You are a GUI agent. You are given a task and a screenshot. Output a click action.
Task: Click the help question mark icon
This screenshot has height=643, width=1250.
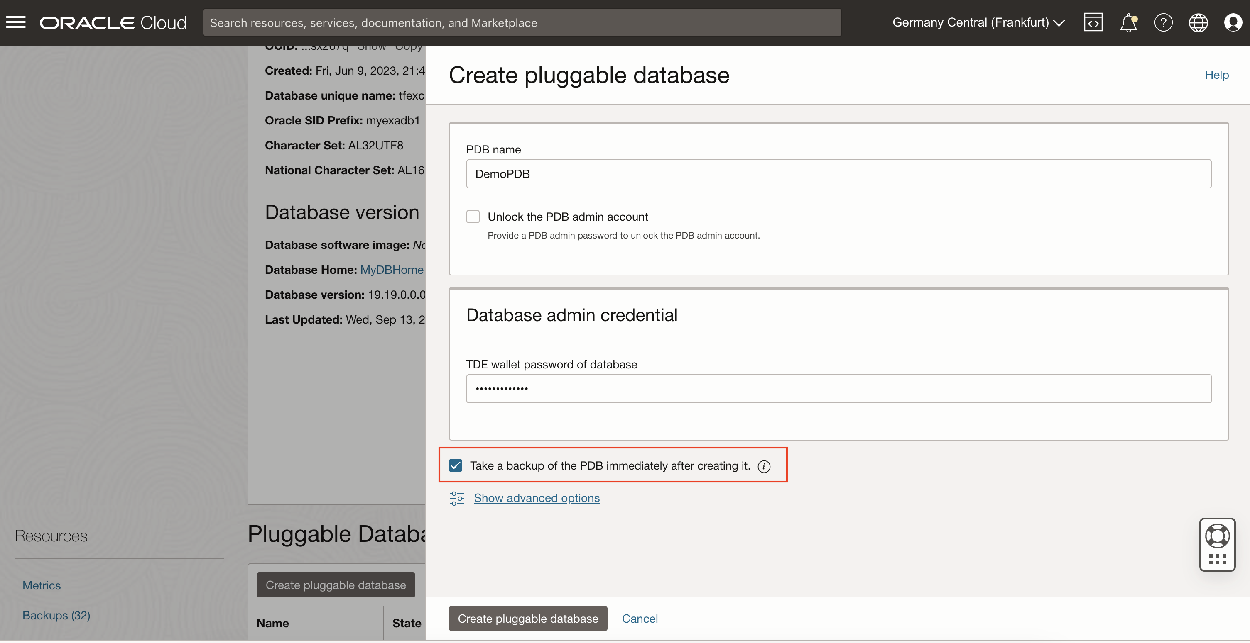pos(1163,22)
